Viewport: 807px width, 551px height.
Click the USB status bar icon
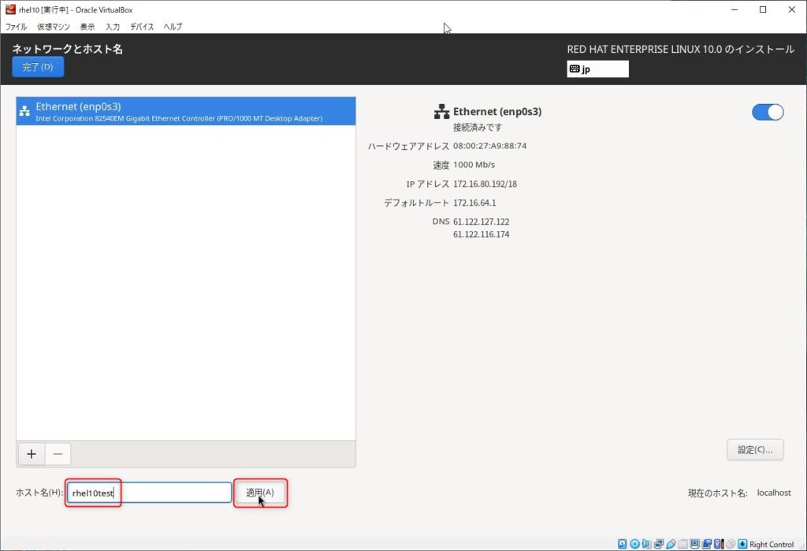click(x=671, y=544)
